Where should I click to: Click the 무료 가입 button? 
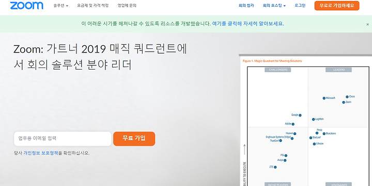coord(134,139)
